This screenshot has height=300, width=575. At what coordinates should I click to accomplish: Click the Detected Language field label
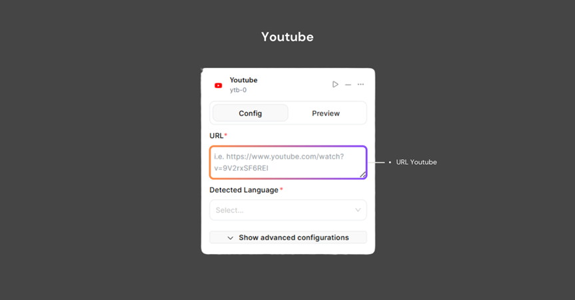pyautogui.click(x=244, y=190)
